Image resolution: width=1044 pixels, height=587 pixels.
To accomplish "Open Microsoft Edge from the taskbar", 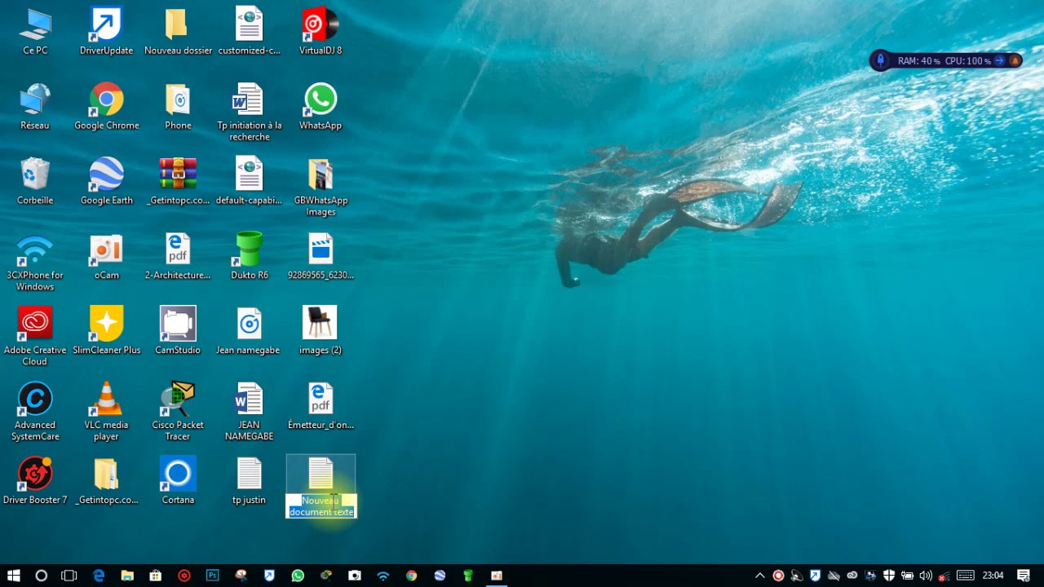I will click(99, 576).
